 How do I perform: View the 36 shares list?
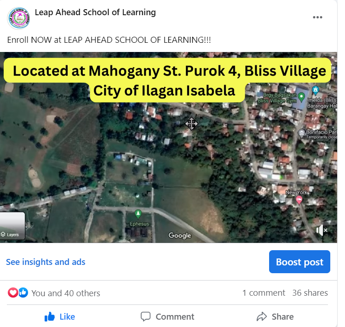tap(310, 293)
